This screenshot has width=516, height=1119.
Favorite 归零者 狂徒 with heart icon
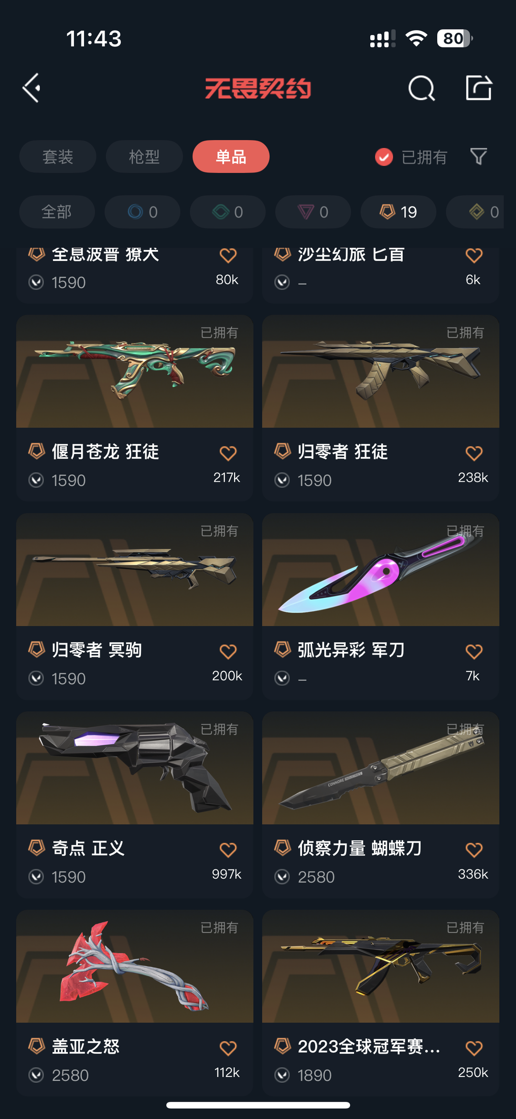click(x=474, y=453)
